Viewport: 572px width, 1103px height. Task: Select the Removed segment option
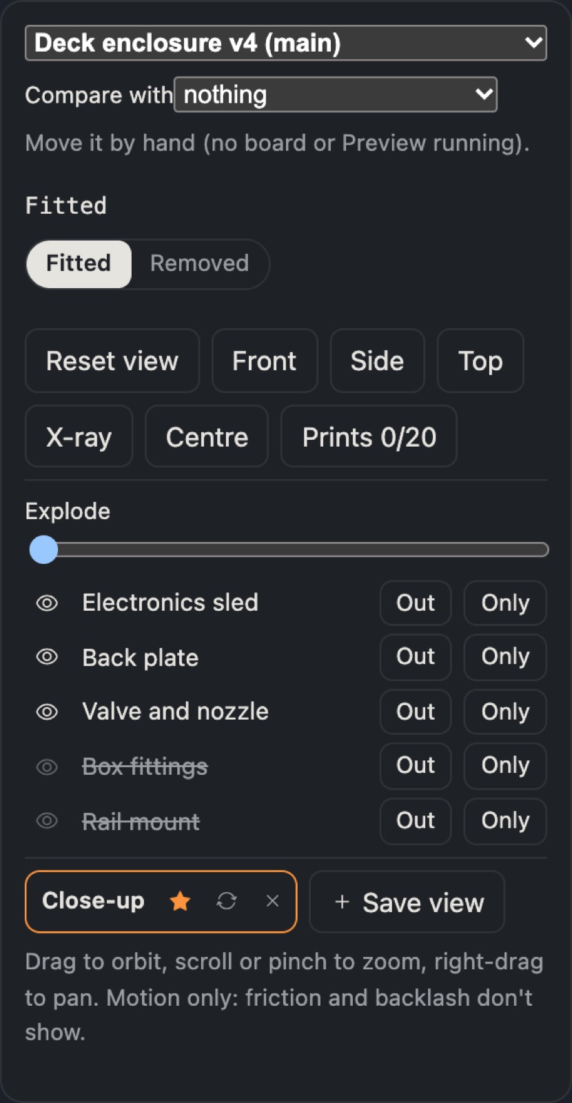tap(199, 263)
